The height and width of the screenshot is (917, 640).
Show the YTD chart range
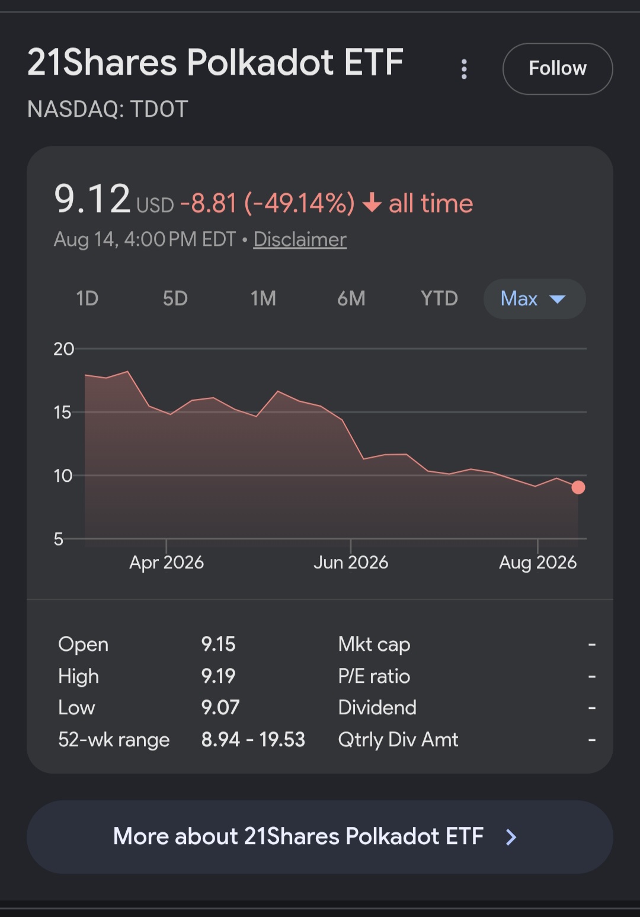click(439, 298)
